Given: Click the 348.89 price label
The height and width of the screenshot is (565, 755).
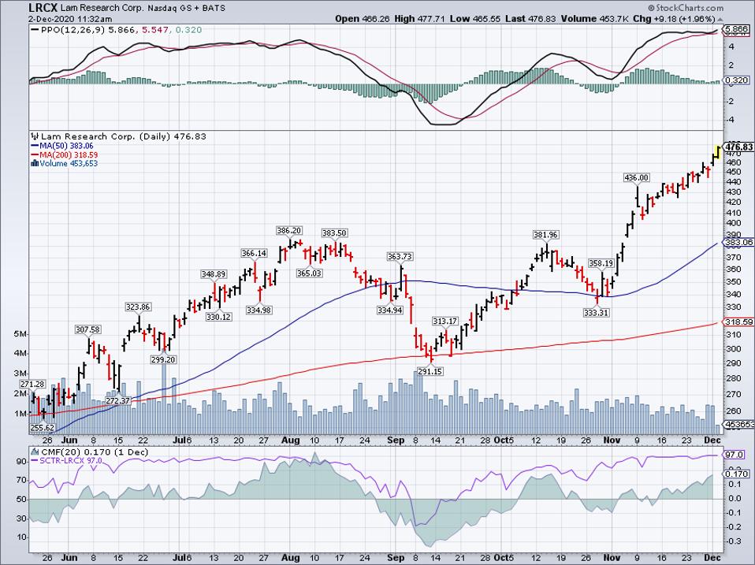Looking at the screenshot, I should coord(214,274).
